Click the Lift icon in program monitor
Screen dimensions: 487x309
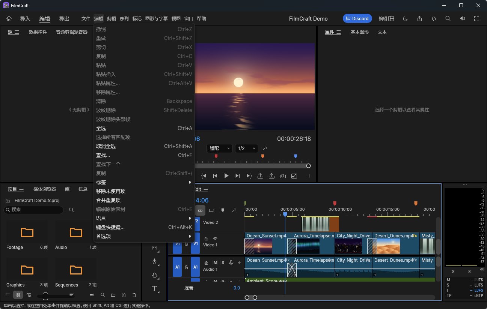260,176
